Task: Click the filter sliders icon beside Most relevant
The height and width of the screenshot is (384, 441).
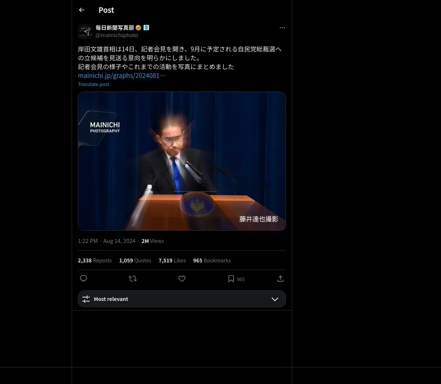Action: 86,299
